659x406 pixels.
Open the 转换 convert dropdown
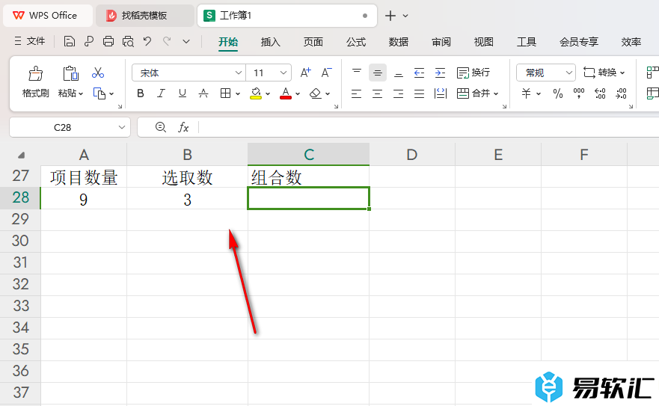click(604, 73)
